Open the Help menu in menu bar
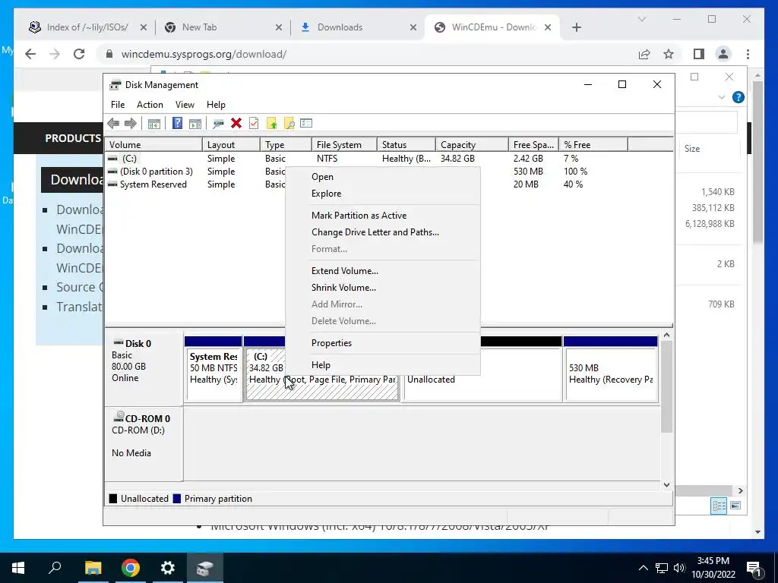 (x=216, y=105)
